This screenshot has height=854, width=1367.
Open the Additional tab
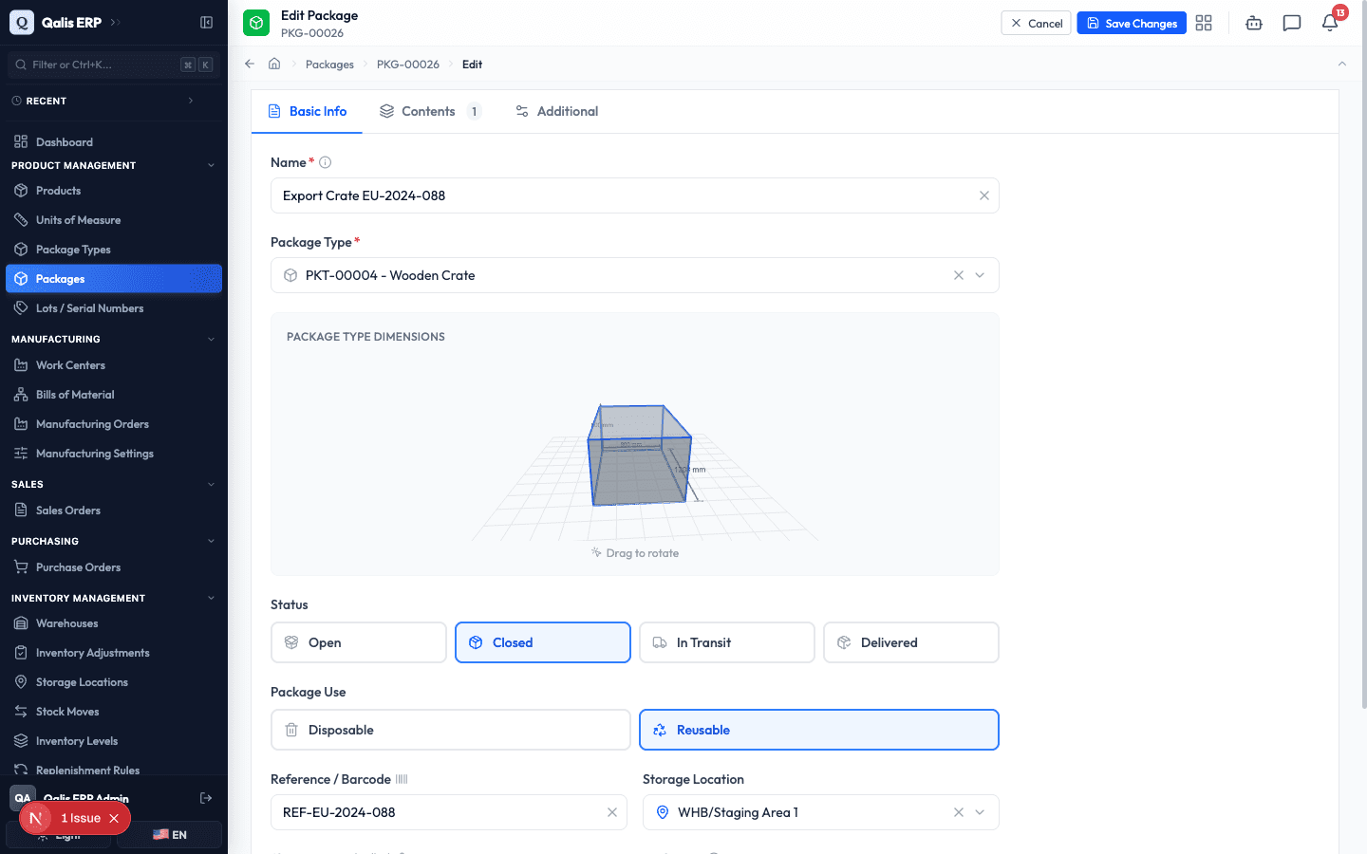pyautogui.click(x=557, y=111)
